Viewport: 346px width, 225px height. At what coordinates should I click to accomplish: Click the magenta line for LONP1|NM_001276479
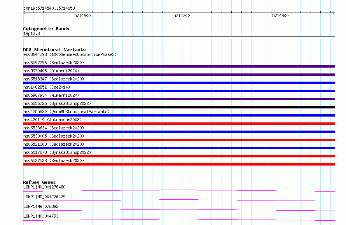click(x=179, y=200)
